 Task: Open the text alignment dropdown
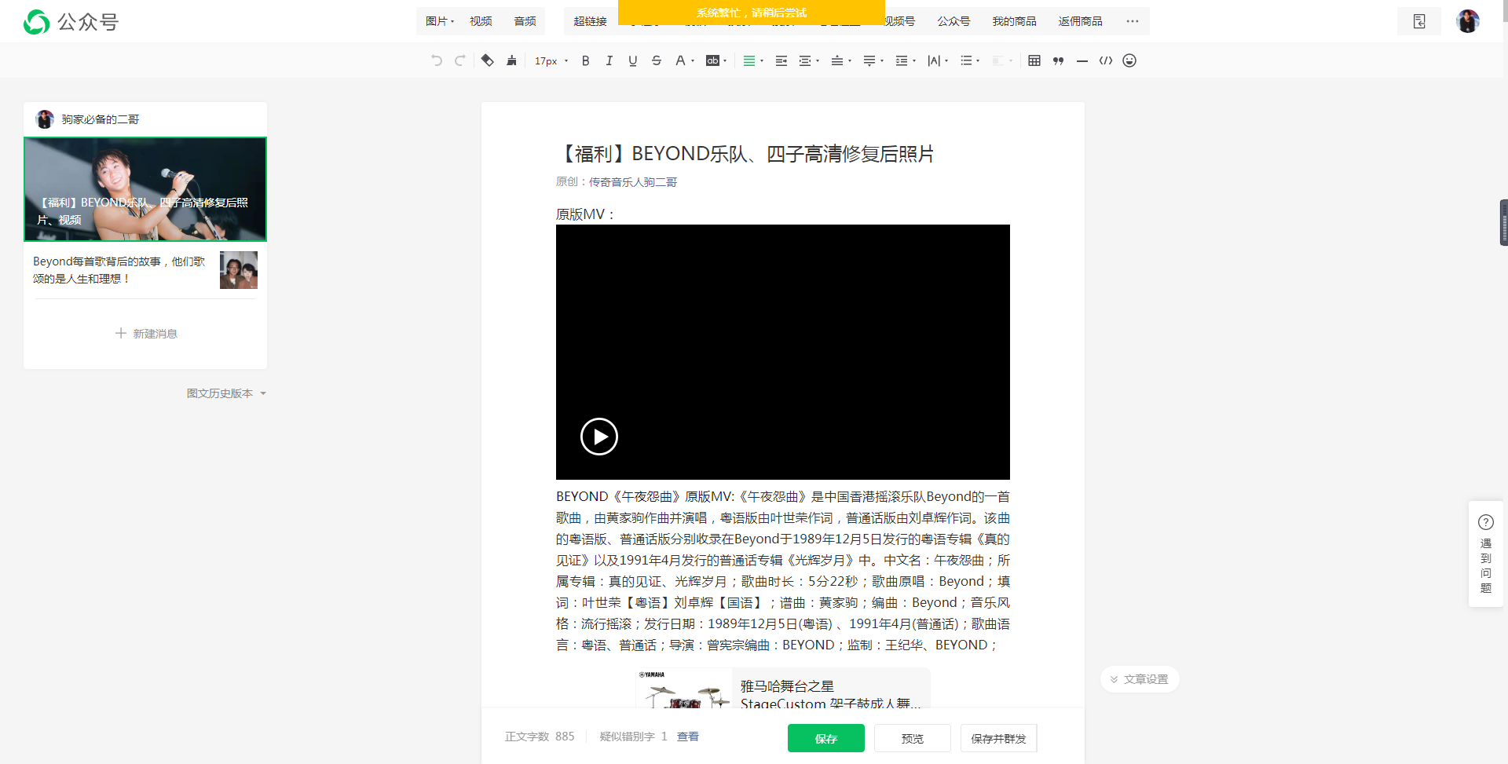753,60
